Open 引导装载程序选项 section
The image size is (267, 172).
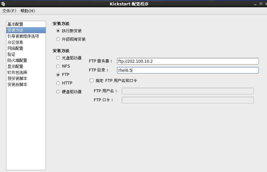(26, 36)
